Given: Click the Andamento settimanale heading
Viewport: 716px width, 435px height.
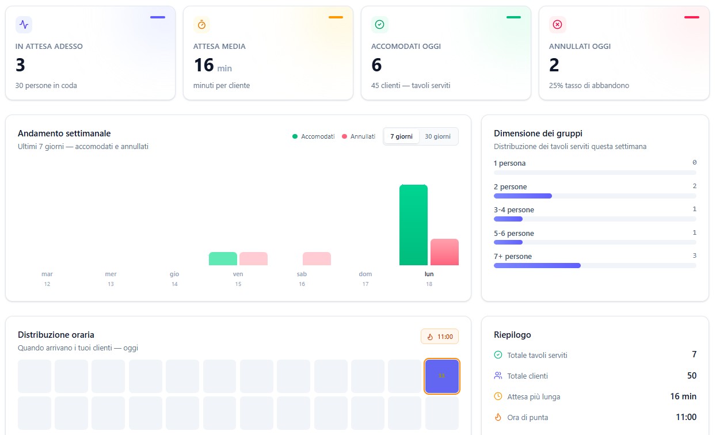Looking at the screenshot, I should click(64, 133).
